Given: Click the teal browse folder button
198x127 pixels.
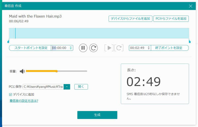Looking at the screenshot, I should (x=67, y=87).
